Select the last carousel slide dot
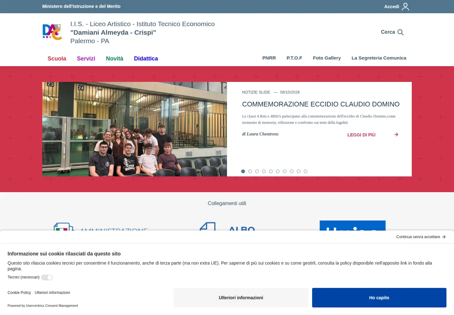 click(x=306, y=171)
